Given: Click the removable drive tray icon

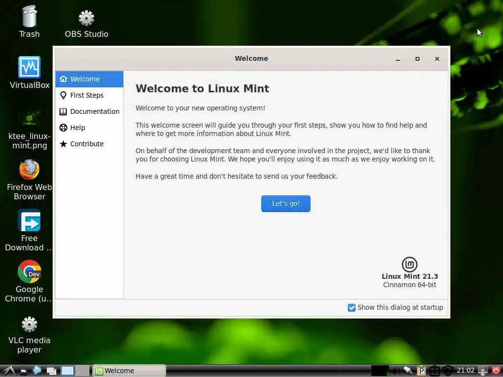Looking at the screenshot, I should (x=408, y=370).
